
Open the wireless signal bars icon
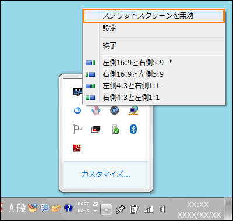pos(149,209)
